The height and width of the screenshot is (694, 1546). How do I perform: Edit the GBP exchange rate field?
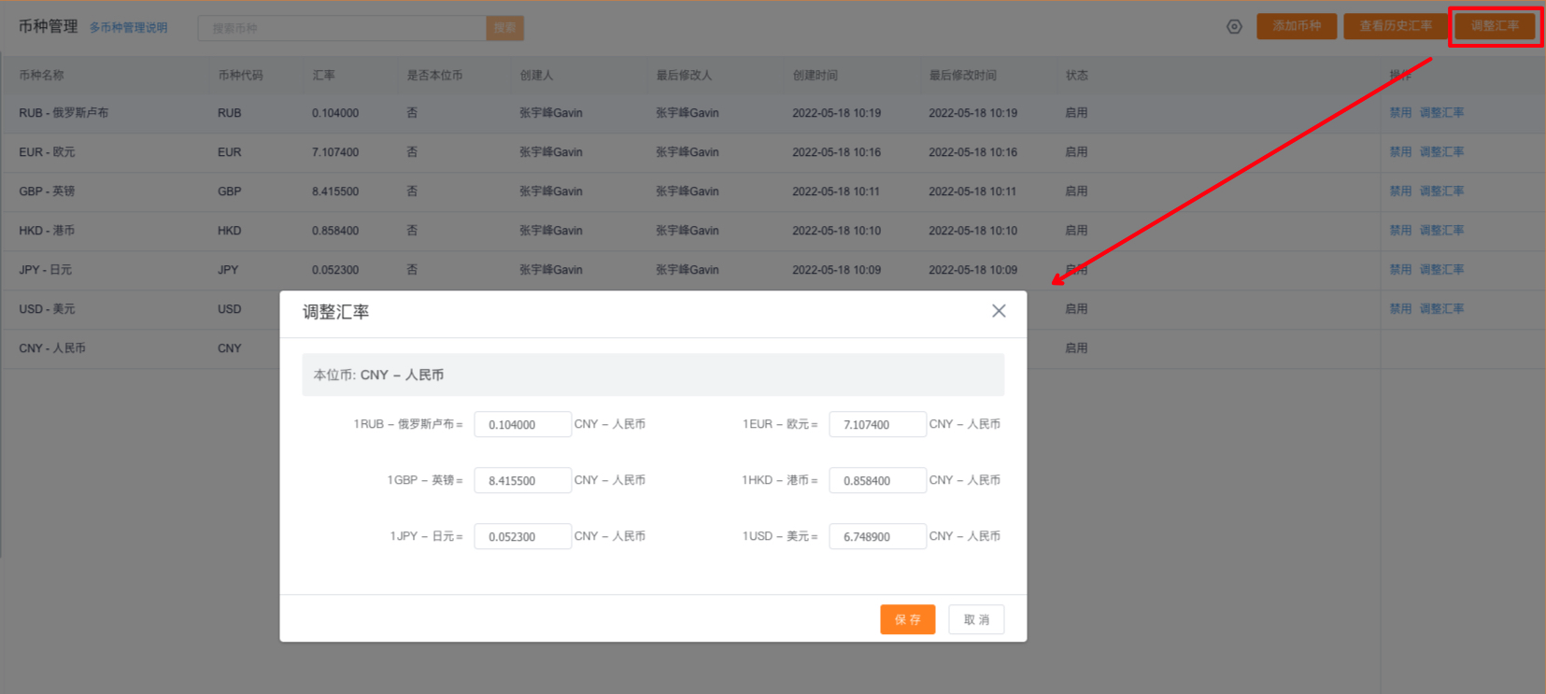pos(522,480)
